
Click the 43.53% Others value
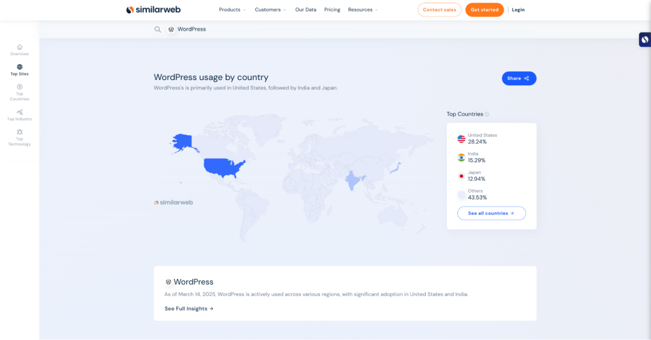(x=477, y=198)
